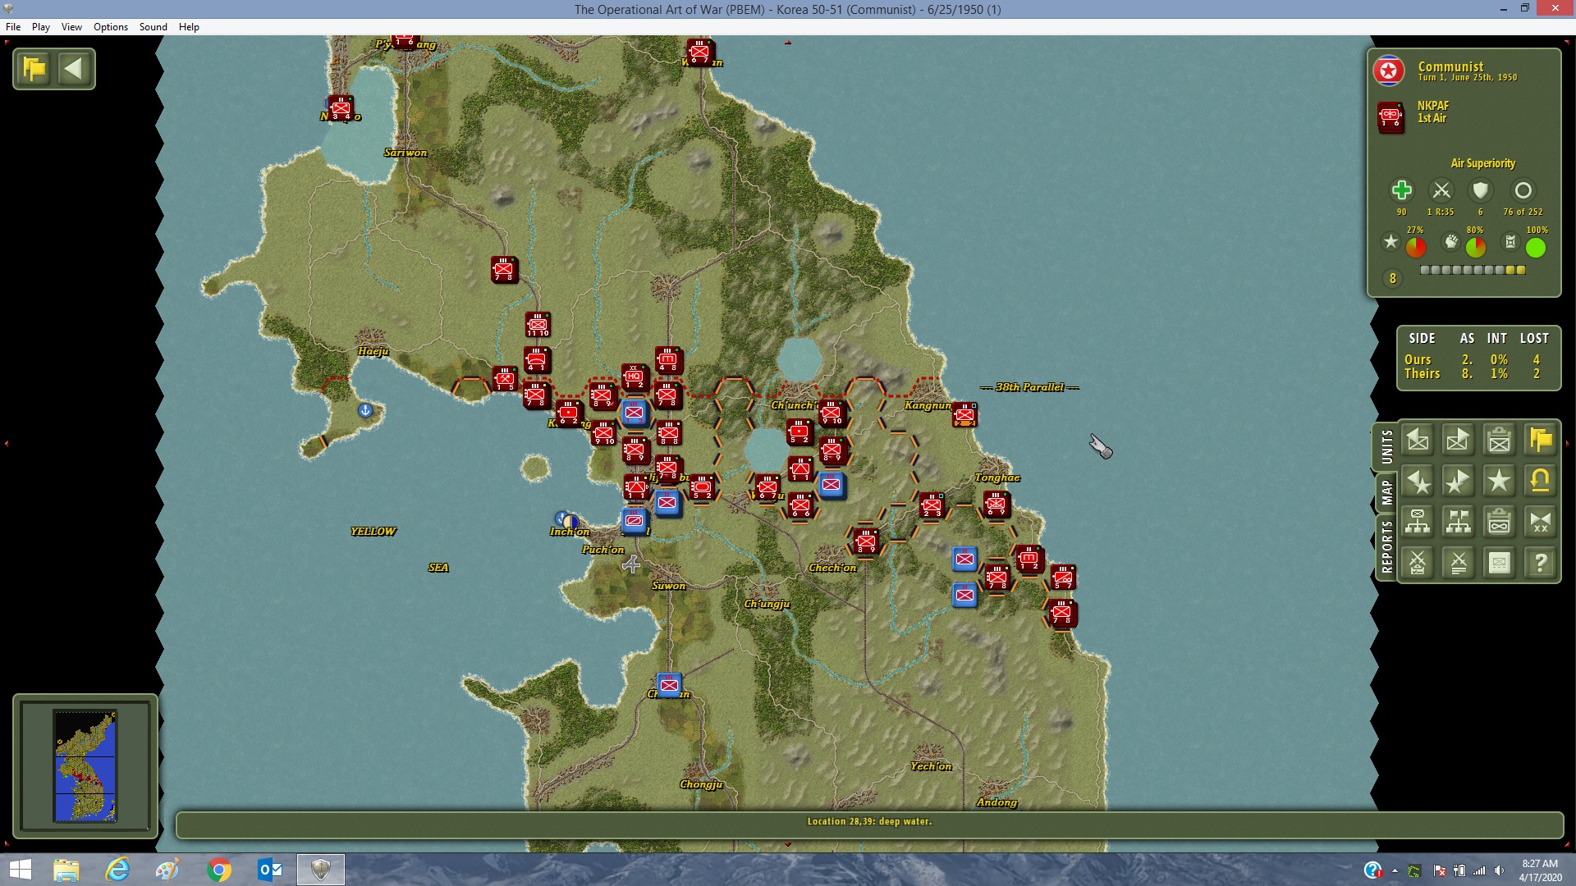Click the fuel can supply icon
The width and height of the screenshot is (1576, 886).
click(x=1510, y=242)
